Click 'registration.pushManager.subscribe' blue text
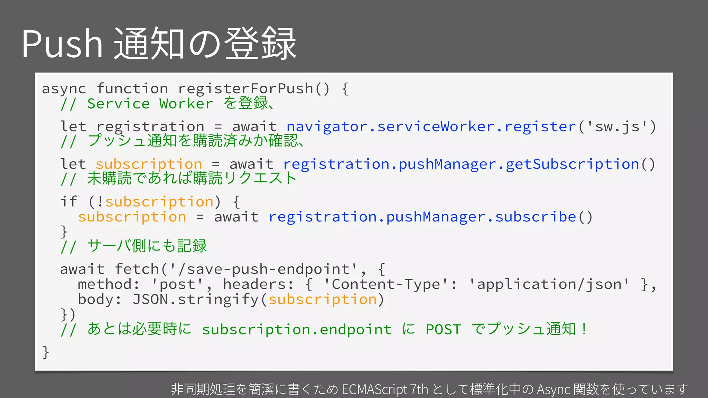This screenshot has height=398, width=708. (x=422, y=217)
